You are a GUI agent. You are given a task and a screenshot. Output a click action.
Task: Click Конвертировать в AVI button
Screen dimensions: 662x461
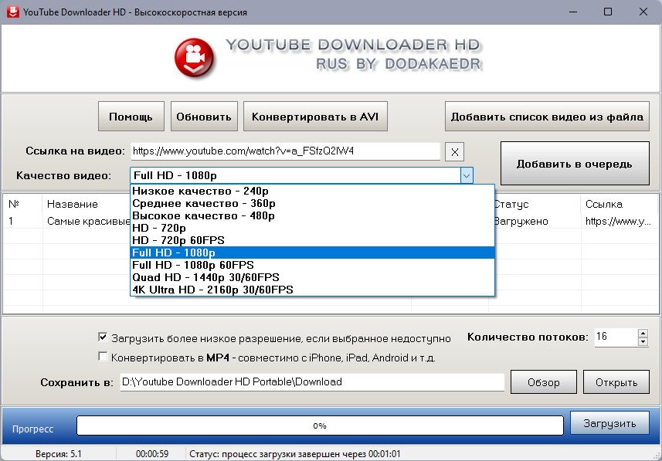(314, 117)
